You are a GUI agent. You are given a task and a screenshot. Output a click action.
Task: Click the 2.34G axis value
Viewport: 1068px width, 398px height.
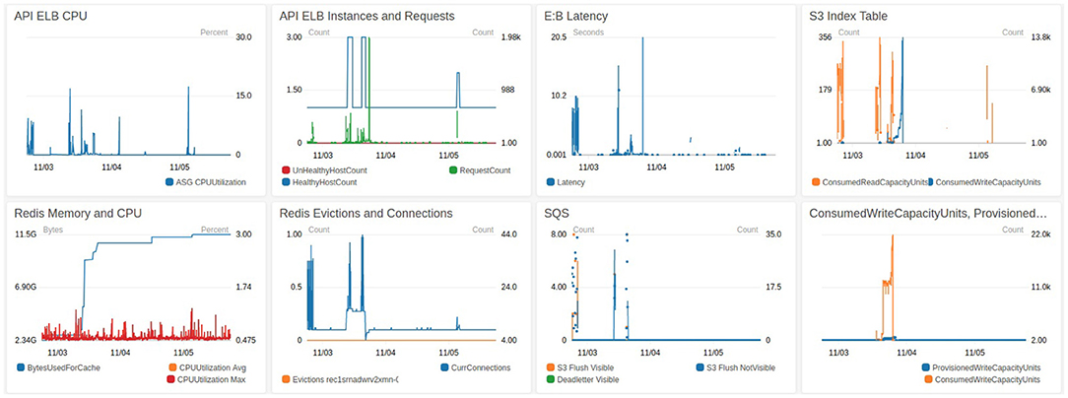[x=25, y=340]
